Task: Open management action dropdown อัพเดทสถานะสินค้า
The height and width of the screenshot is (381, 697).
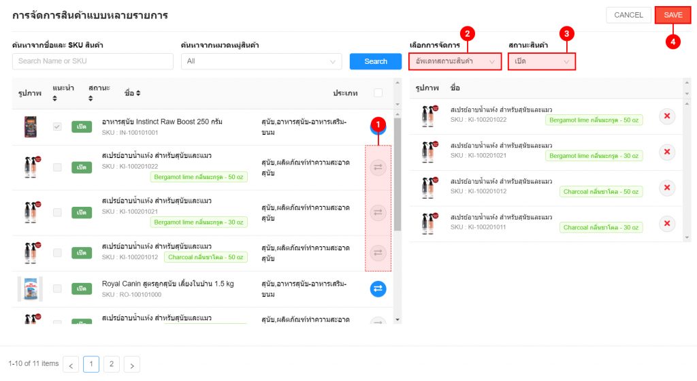Action: pyautogui.click(x=455, y=61)
